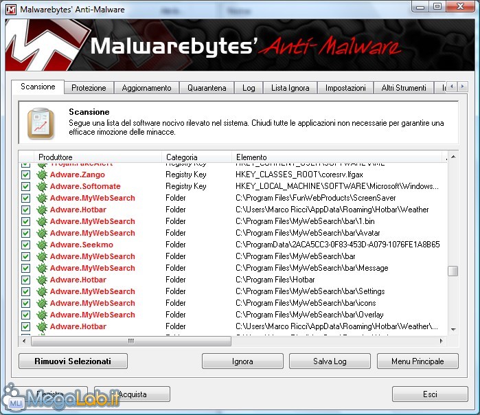Open the Altri Strumenti tab

click(x=404, y=88)
